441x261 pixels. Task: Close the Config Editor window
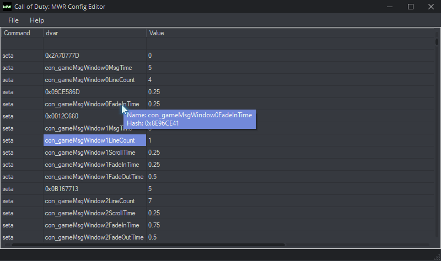[431, 7]
